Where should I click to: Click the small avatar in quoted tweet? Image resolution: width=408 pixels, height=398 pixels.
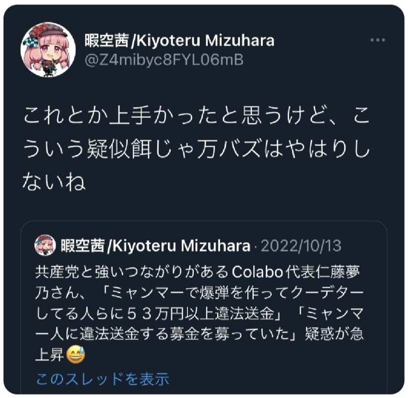45,245
